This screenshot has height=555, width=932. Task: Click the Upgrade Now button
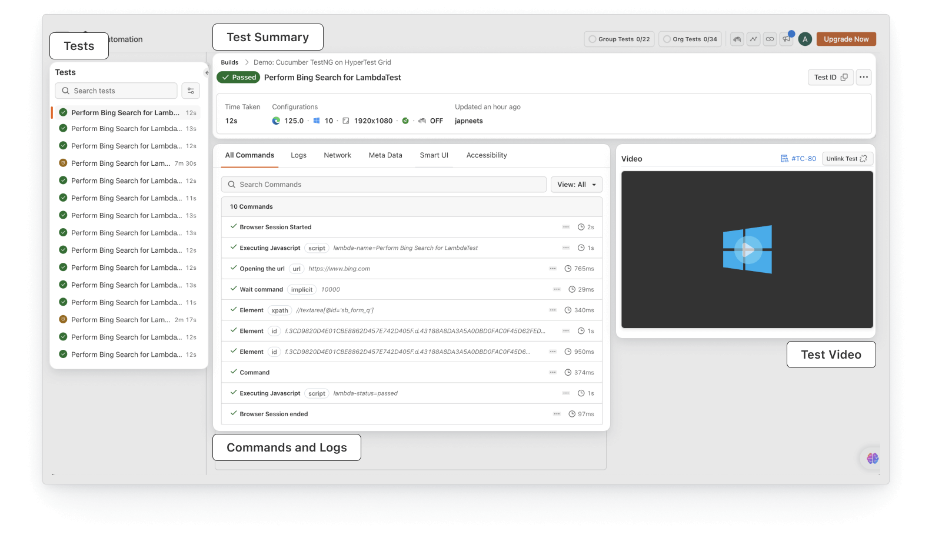pyautogui.click(x=846, y=39)
